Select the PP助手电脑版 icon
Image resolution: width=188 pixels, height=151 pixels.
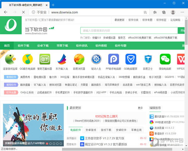point(113,59)
